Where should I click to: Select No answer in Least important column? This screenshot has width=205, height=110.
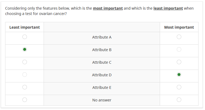pyautogui.click(x=25, y=100)
